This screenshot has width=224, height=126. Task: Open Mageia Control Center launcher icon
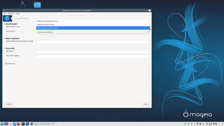tap(27, 124)
